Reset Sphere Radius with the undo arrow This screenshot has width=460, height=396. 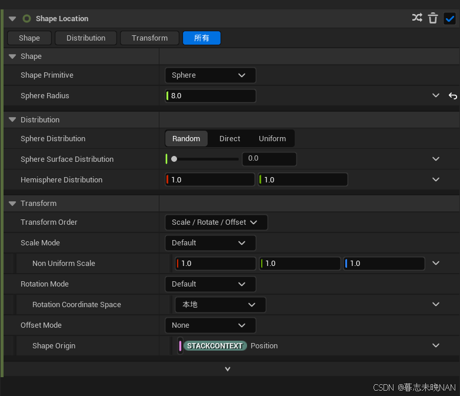pyautogui.click(x=452, y=96)
